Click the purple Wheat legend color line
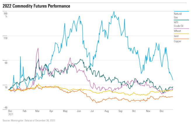Image resolution: width=191 pixels, height=124 pixels. coord(181,29)
